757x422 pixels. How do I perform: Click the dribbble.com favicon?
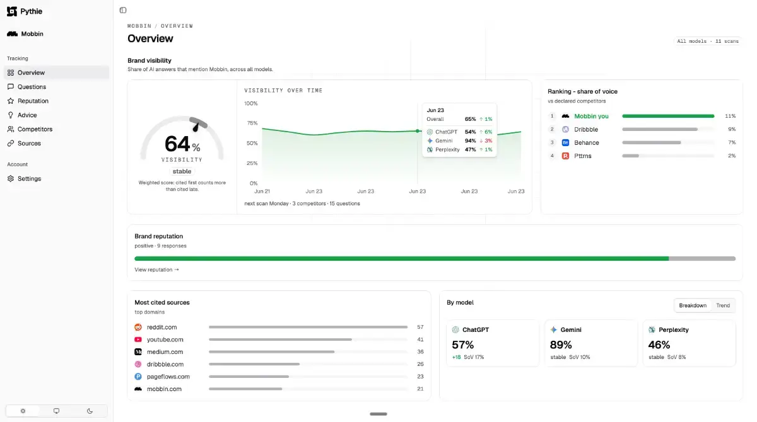[x=138, y=364]
